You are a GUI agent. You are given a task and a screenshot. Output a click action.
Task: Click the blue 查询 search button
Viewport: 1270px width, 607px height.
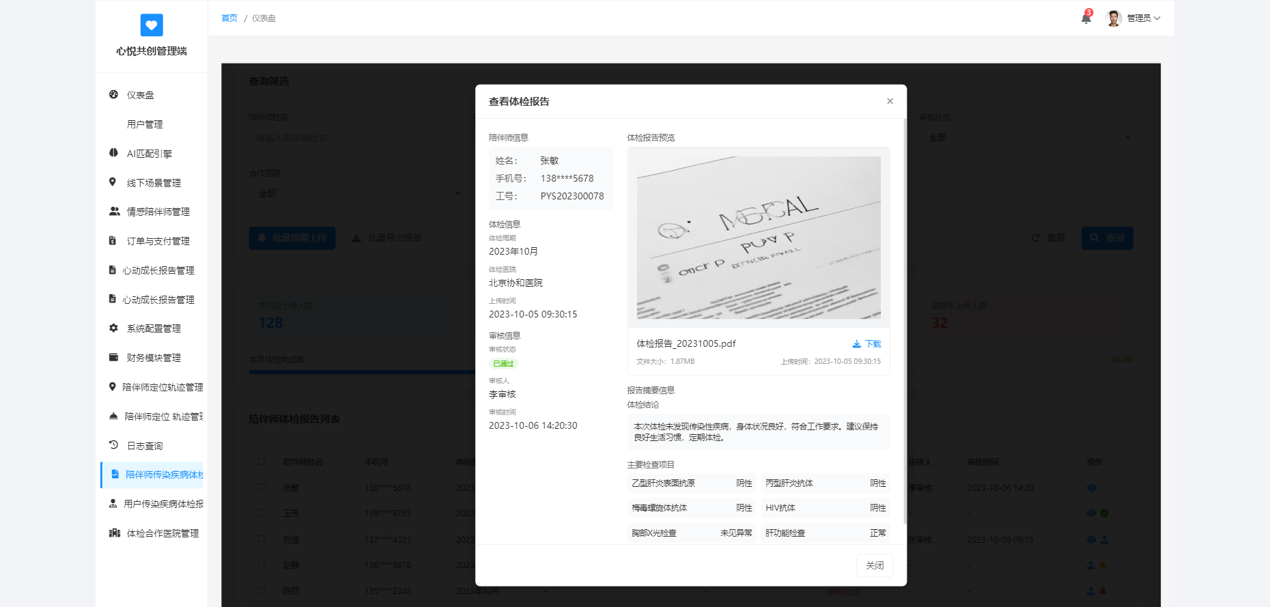click(x=1107, y=238)
